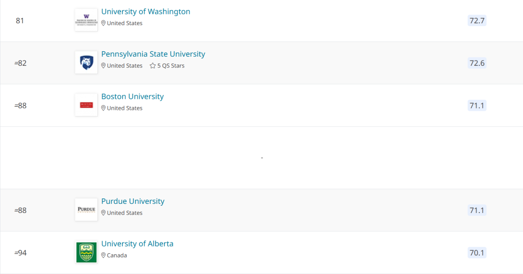
Task: Click the Penn State lion shield logo
Action: click(x=86, y=62)
